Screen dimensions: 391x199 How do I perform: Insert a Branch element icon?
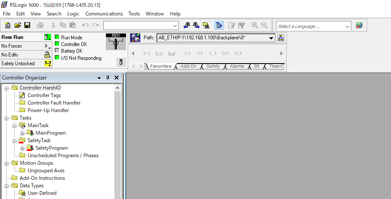(x=159, y=53)
